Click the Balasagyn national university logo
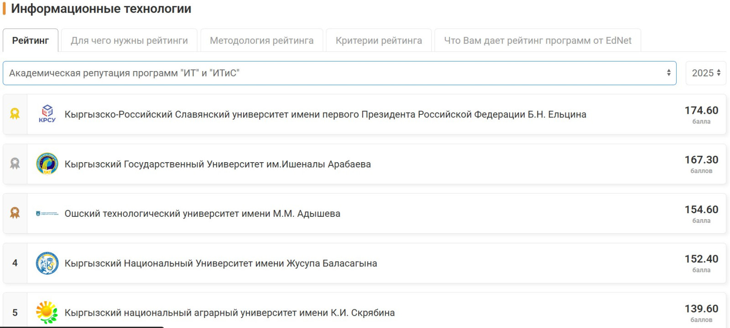The width and height of the screenshot is (730, 328). point(47,263)
